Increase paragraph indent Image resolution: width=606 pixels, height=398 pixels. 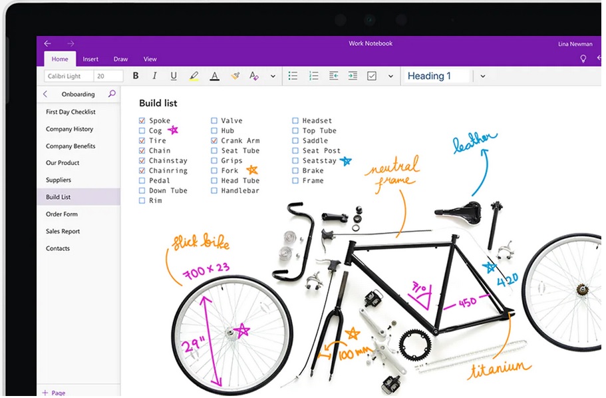click(353, 76)
